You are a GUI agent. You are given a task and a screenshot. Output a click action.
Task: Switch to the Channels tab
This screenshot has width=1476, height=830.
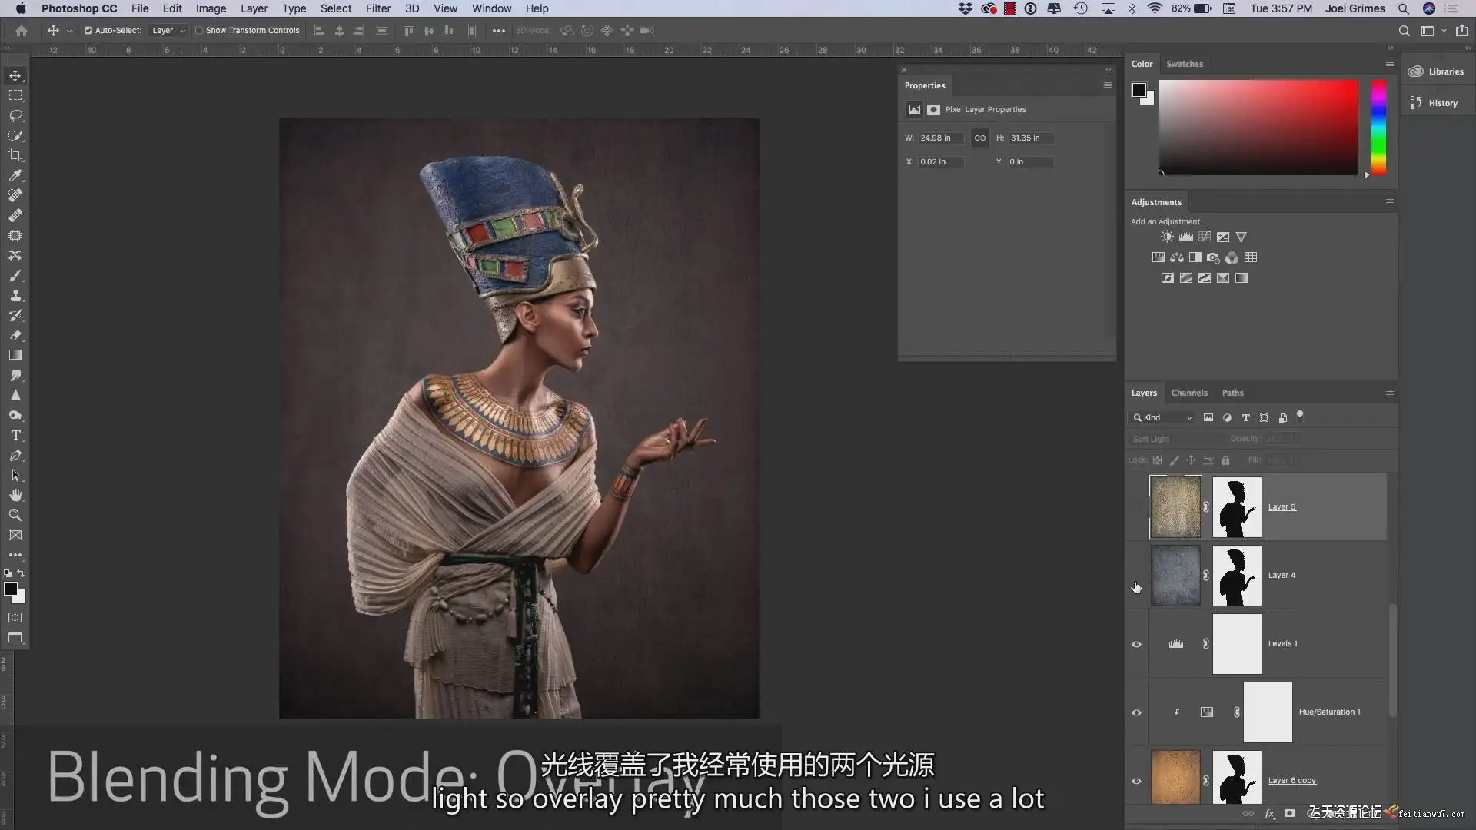pyautogui.click(x=1188, y=393)
